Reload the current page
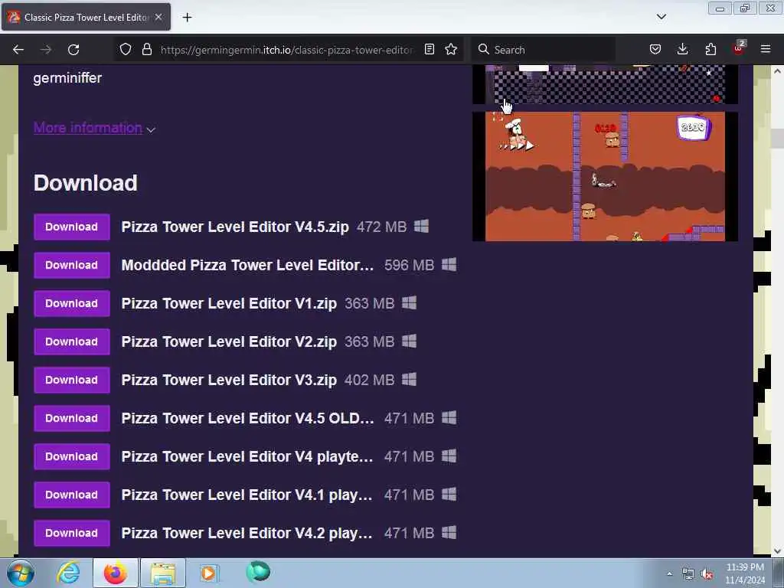 point(73,50)
